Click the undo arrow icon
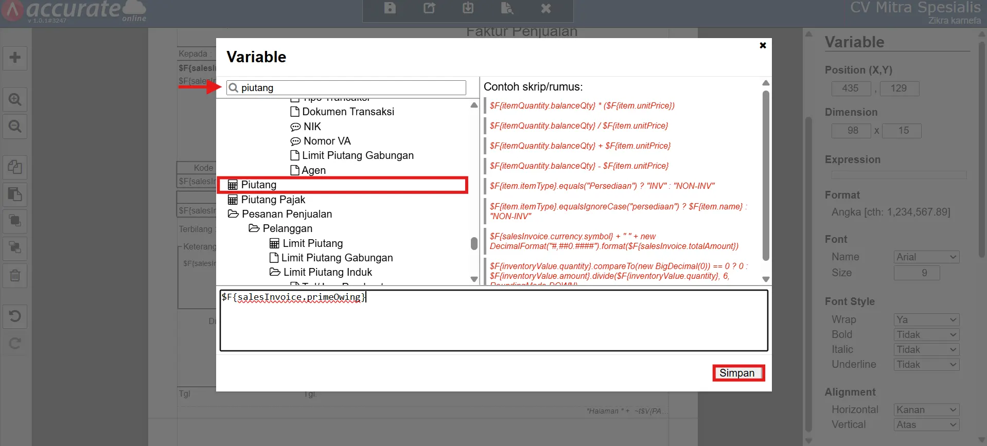The height and width of the screenshot is (446, 987). pos(15,316)
